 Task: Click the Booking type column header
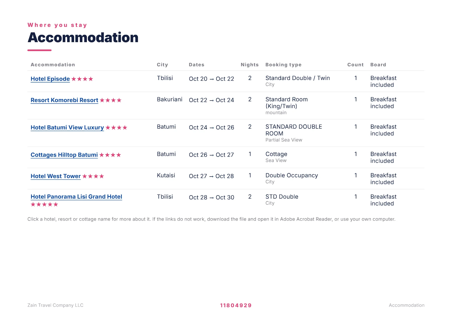coord(284,65)
